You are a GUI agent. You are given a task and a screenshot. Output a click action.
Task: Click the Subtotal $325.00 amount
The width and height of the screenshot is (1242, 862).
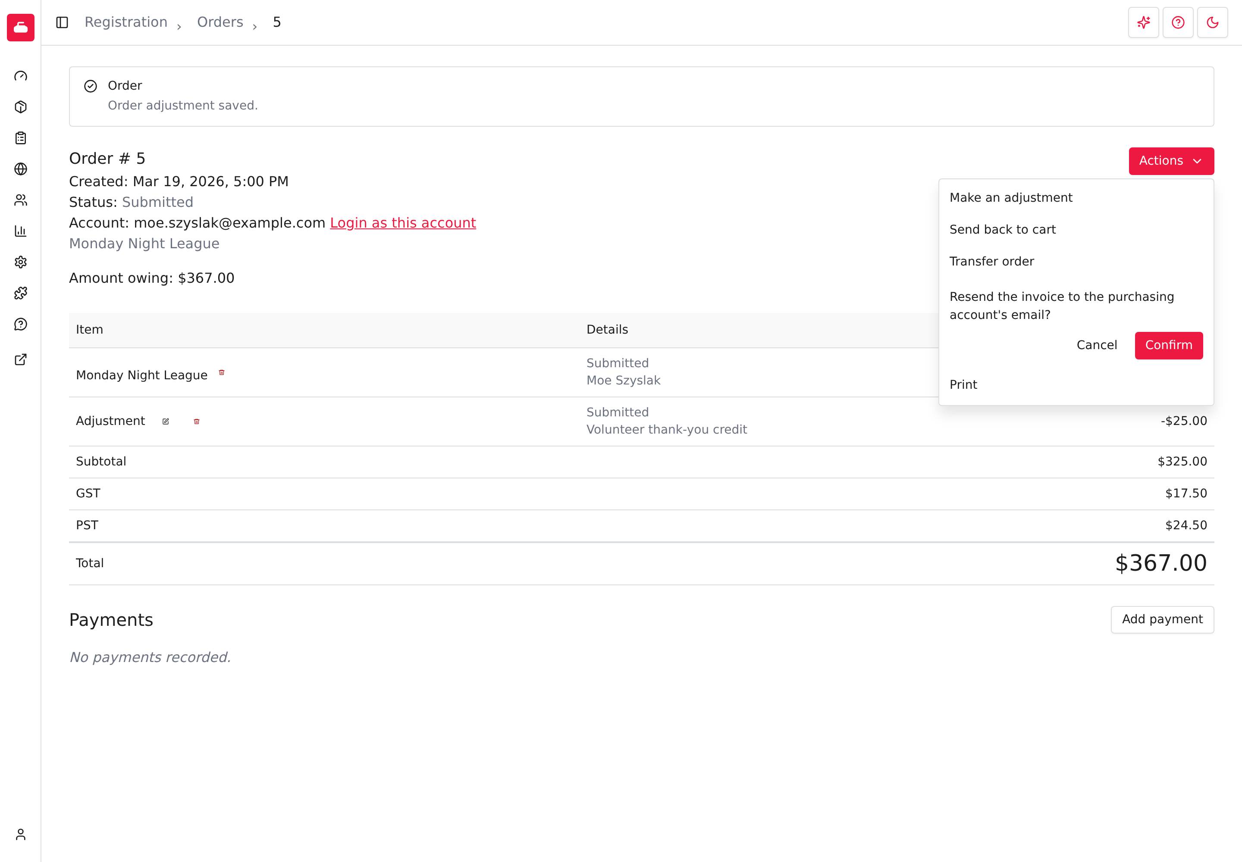[x=1182, y=461]
